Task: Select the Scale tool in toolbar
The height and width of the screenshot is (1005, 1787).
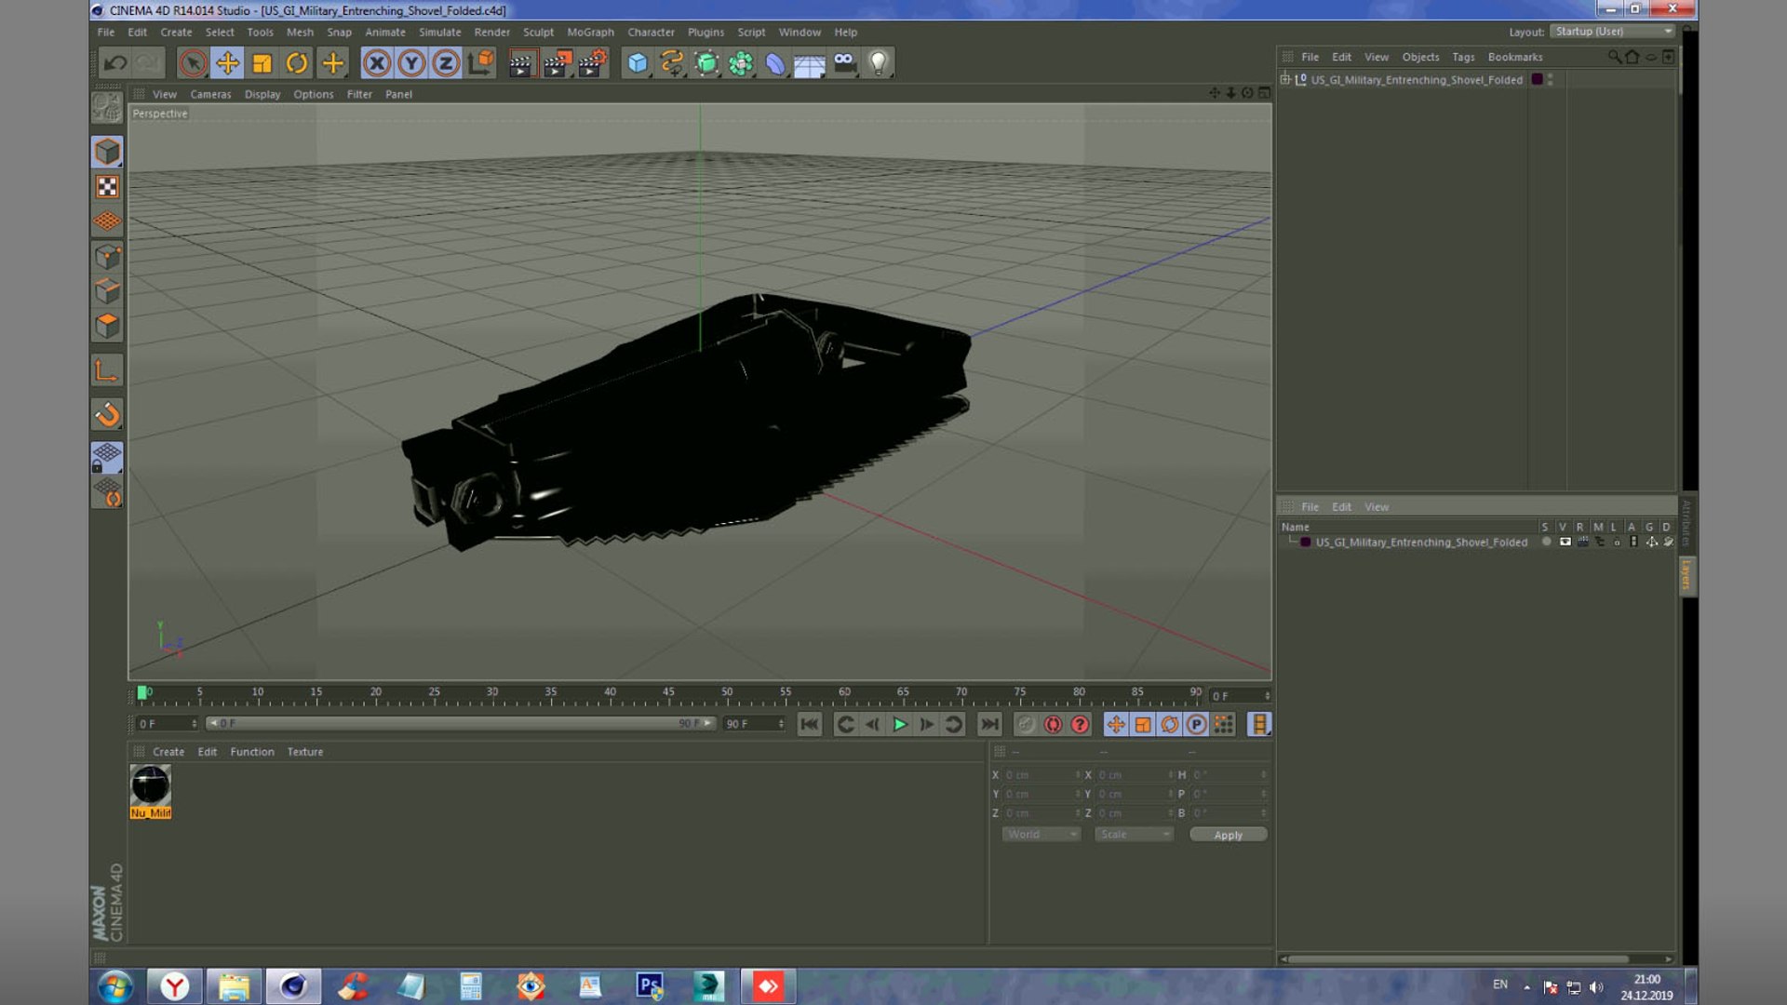Action: [262, 63]
